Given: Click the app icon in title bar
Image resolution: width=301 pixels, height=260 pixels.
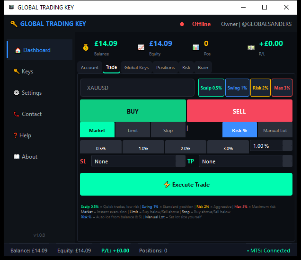Looking at the screenshot, I should click(x=11, y=7).
